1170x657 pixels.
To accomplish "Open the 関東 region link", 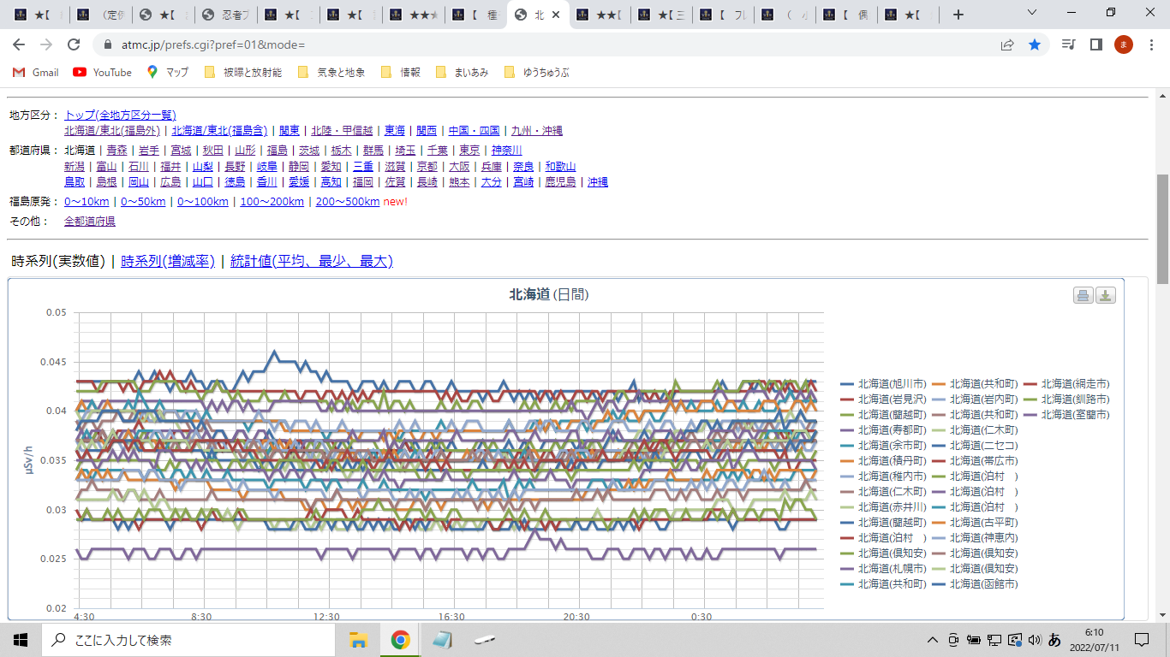I will 290,131.
